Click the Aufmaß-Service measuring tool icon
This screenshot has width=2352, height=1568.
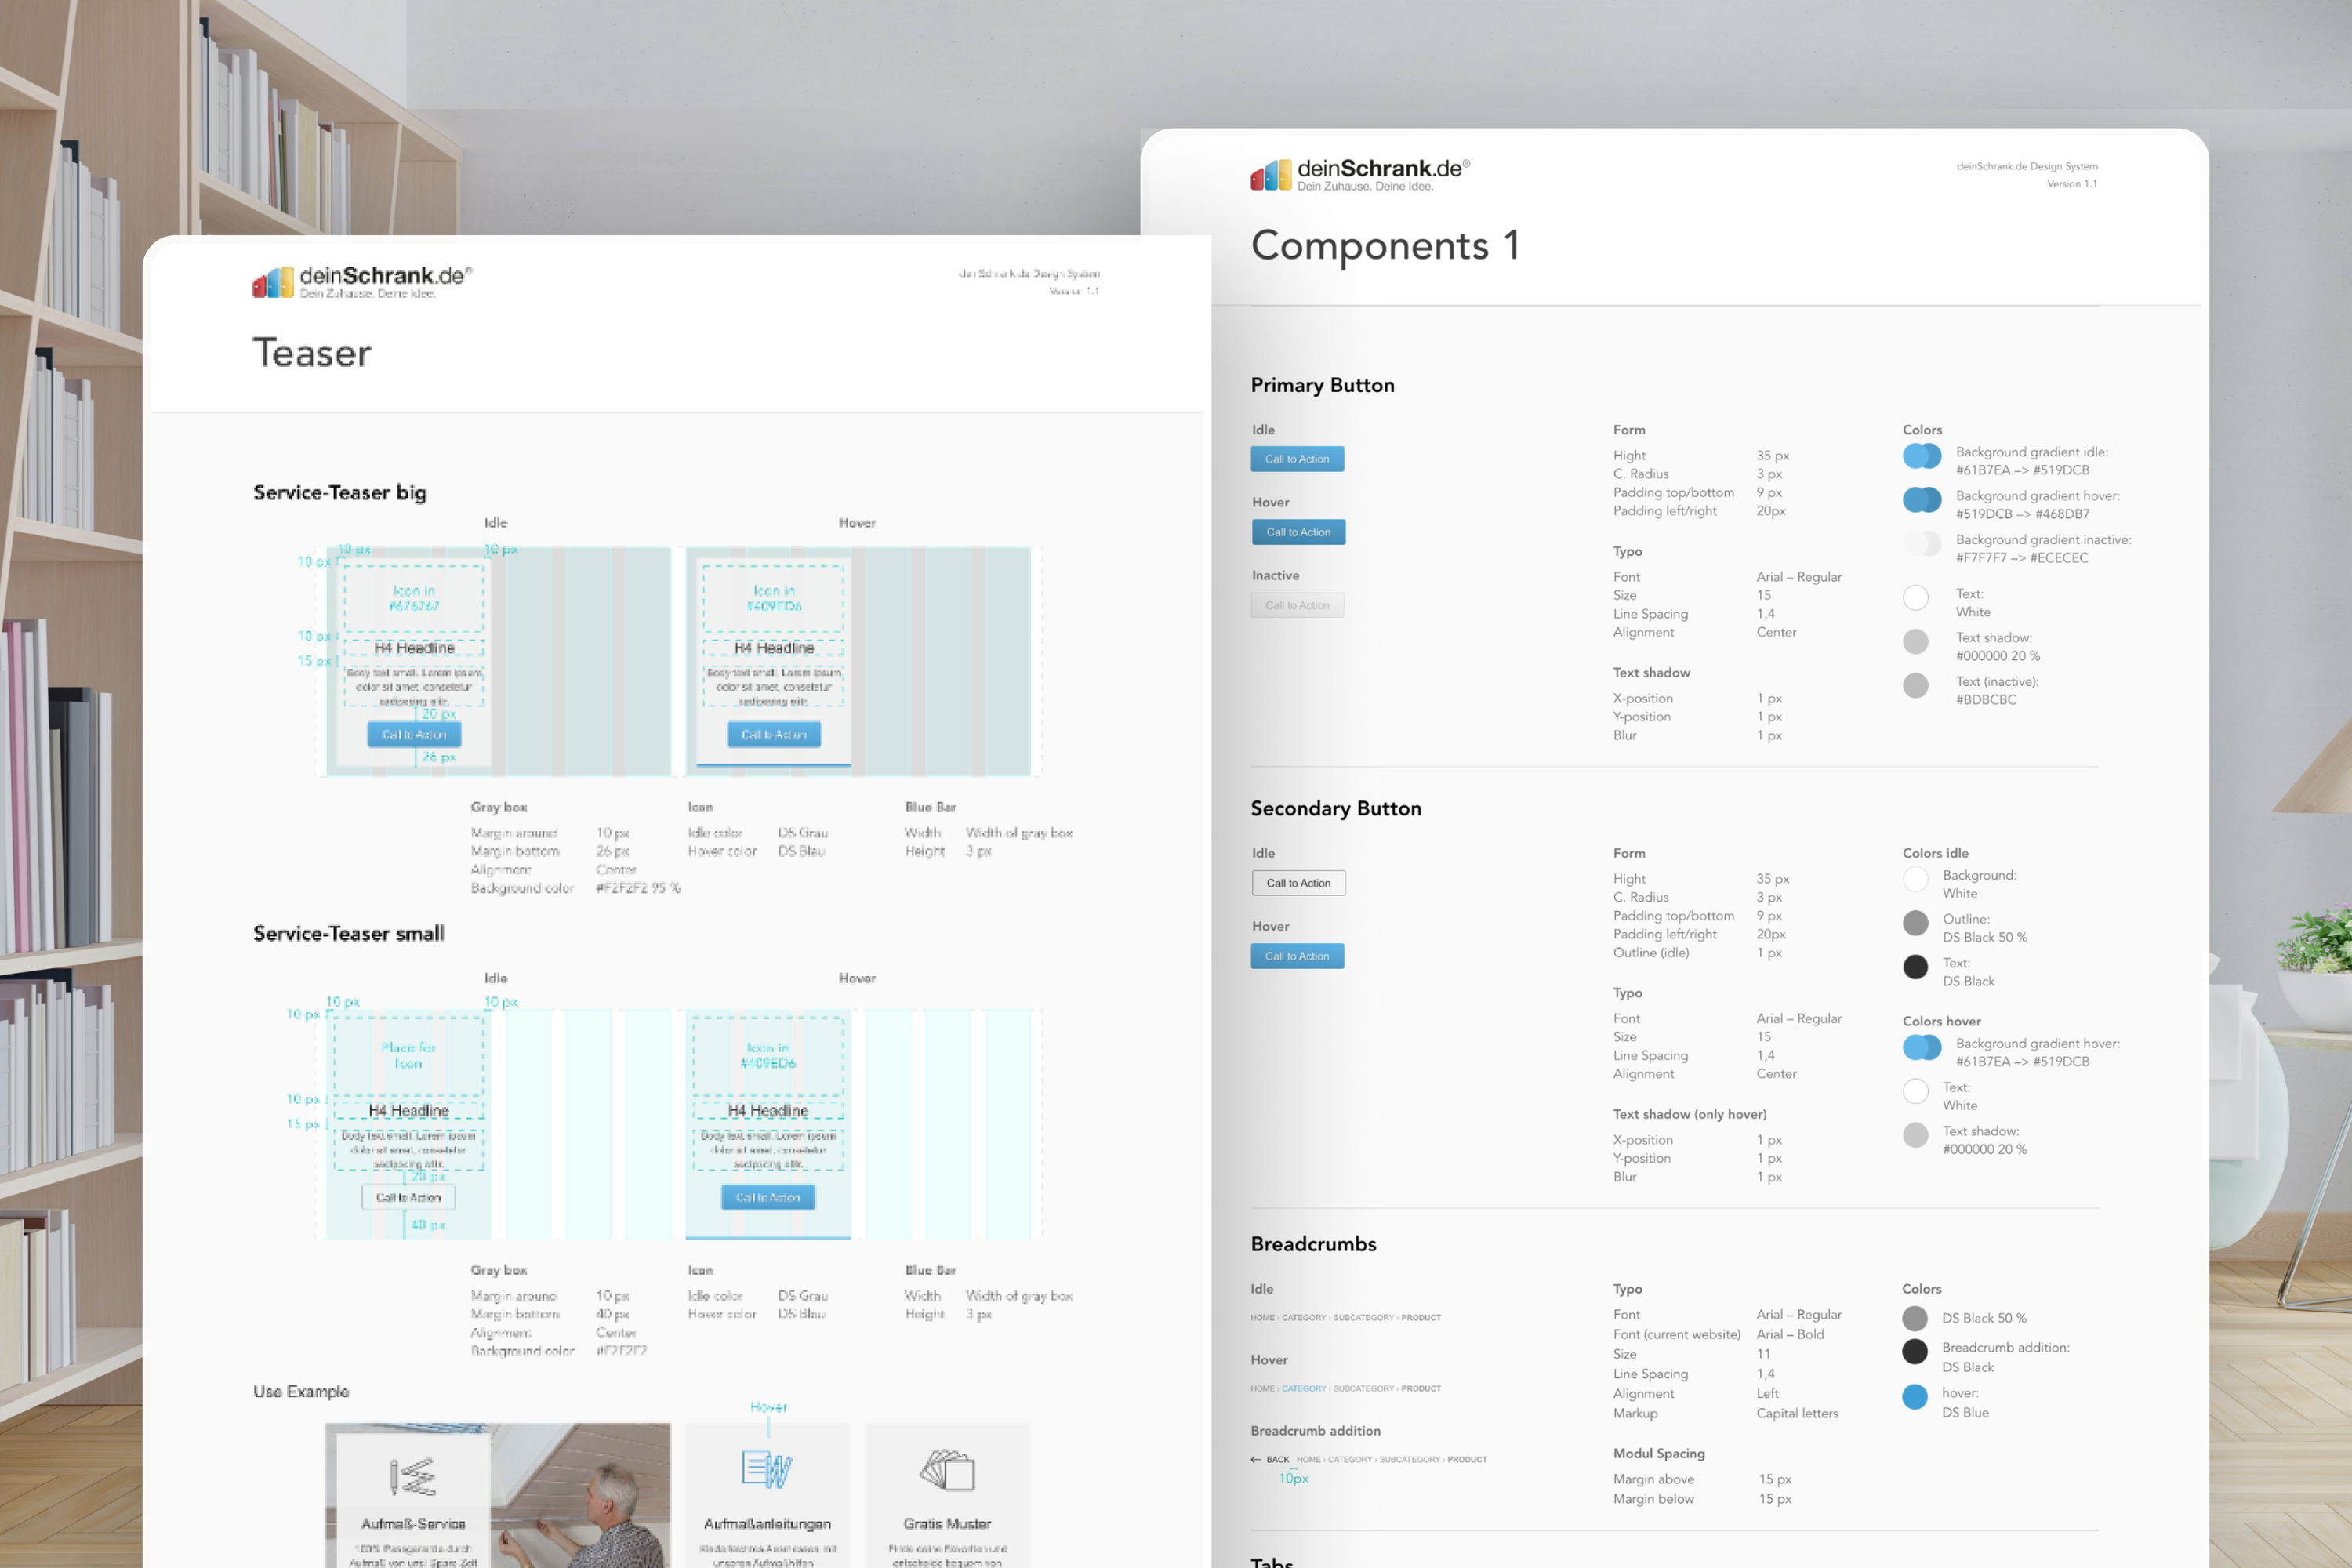pyautogui.click(x=413, y=1476)
